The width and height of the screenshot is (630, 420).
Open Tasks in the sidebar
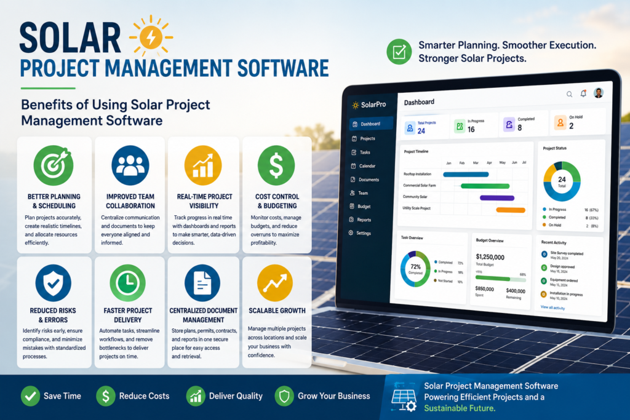point(361,152)
